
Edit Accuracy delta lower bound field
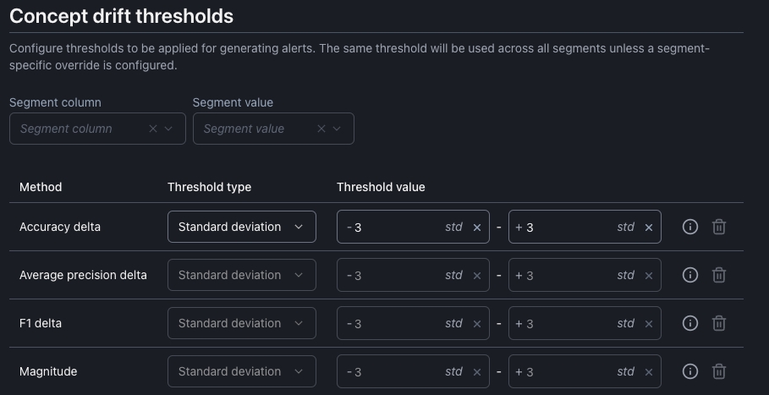pyautogui.click(x=393, y=227)
